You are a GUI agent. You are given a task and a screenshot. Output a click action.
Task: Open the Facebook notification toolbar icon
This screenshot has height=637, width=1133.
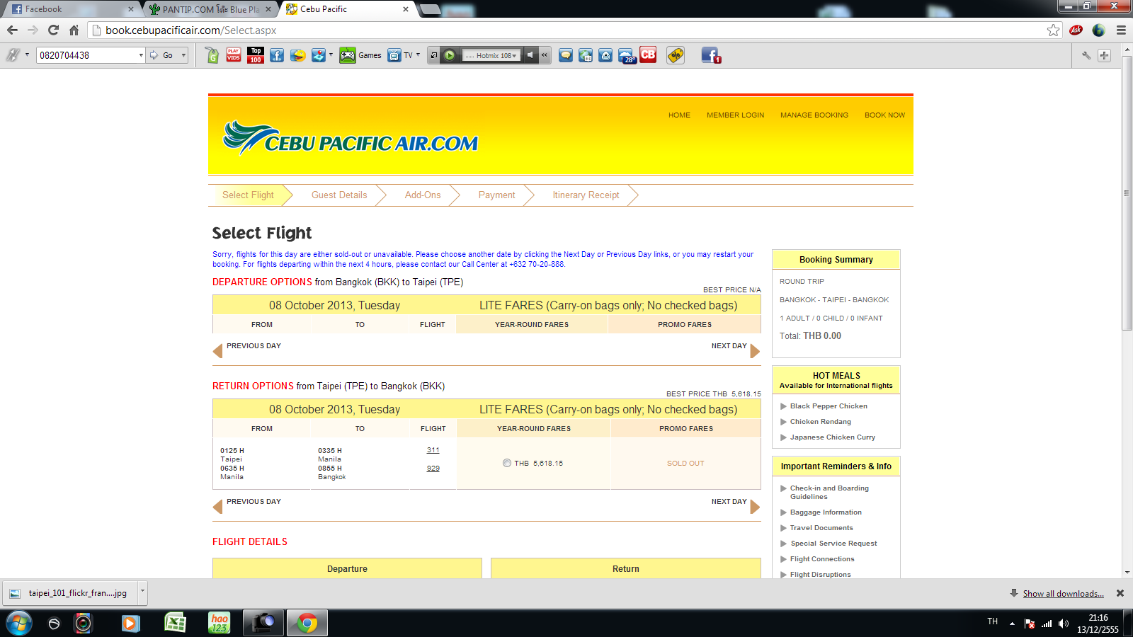pyautogui.click(x=711, y=55)
